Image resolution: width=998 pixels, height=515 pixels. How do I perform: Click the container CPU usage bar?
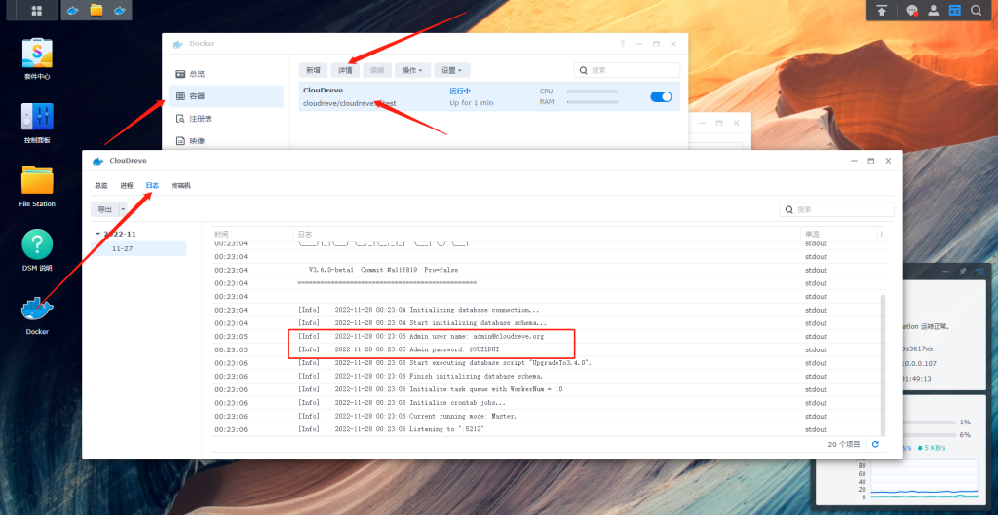pyautogui.click(x=593, y=91)
